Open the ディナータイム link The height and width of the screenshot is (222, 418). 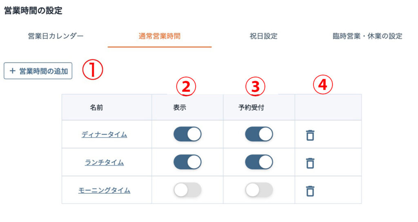coord(104,135)
